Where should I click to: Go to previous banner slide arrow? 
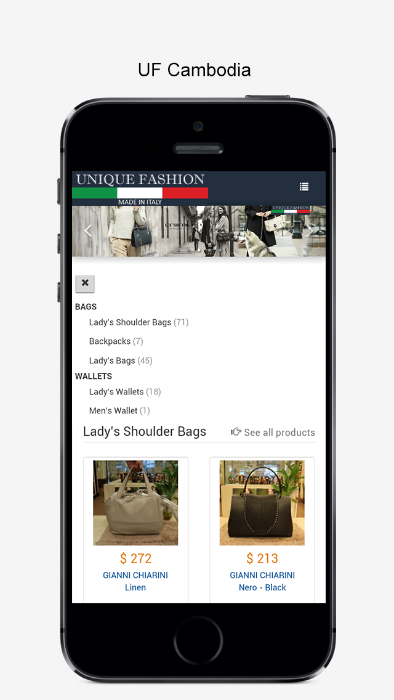pos(89,231)
